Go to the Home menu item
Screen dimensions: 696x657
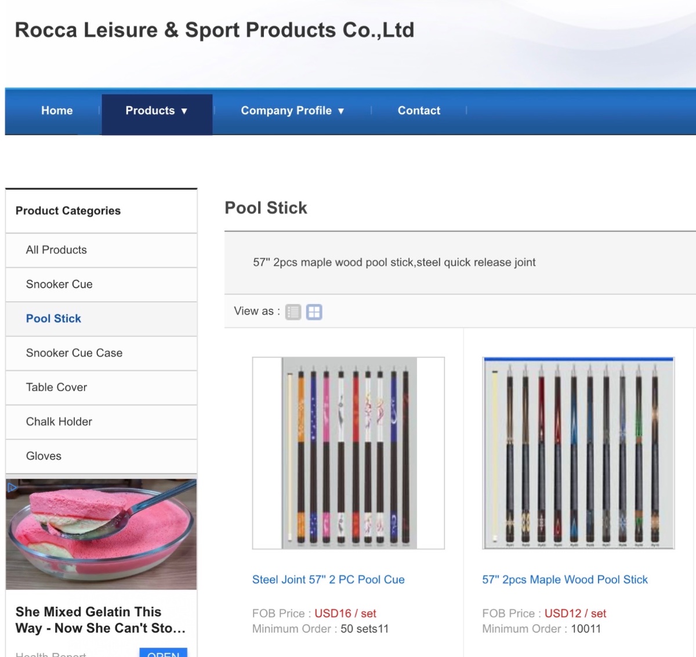pos(57,110)
